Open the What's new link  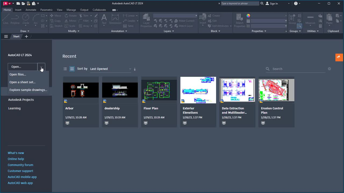[x=16, y=153]
